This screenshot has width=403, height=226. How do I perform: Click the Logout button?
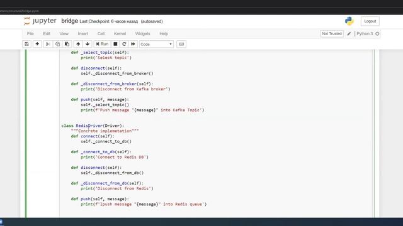(370, 21)
